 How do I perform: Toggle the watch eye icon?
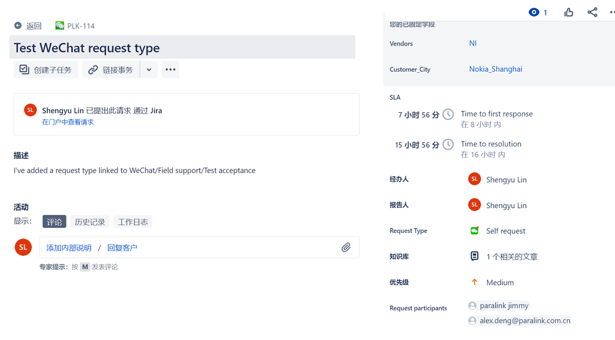(534, 12)
